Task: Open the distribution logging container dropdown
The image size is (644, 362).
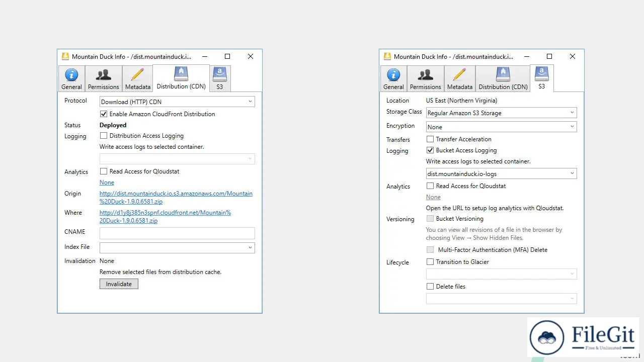Action: click(x=177, y=159)
